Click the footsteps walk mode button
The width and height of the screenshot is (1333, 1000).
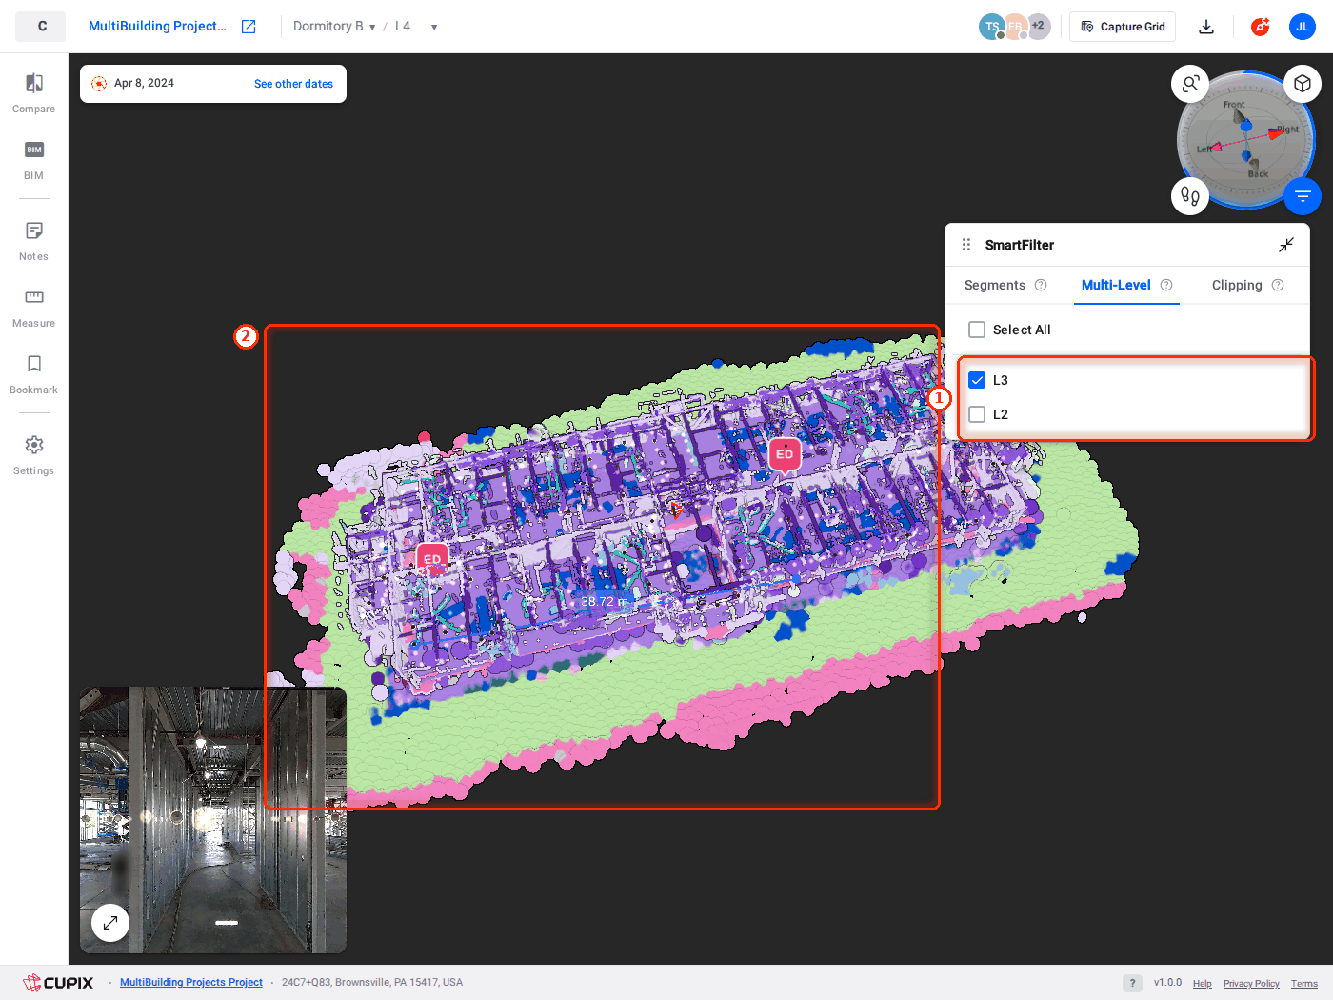1190,196
